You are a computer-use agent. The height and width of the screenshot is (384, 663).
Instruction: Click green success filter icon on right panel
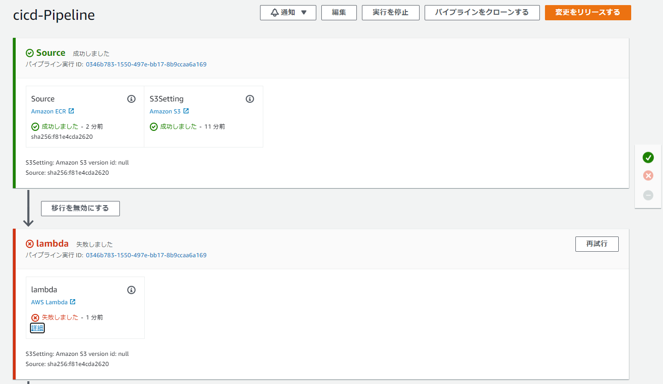click(648, 158)
